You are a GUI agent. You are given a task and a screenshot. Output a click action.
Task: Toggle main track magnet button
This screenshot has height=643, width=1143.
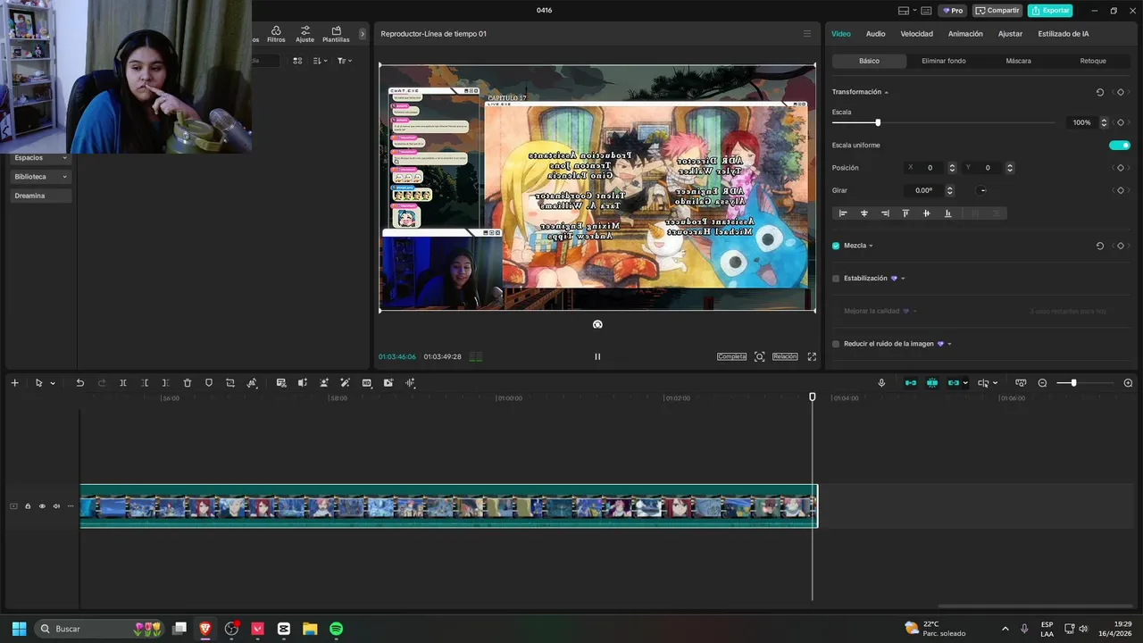point(911,383)
